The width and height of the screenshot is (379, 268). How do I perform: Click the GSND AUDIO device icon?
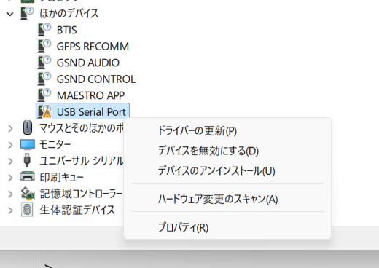click(x=44, y=63)
